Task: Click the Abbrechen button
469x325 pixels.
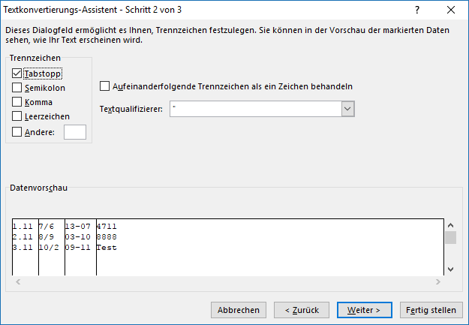Action: click(239, 310)
